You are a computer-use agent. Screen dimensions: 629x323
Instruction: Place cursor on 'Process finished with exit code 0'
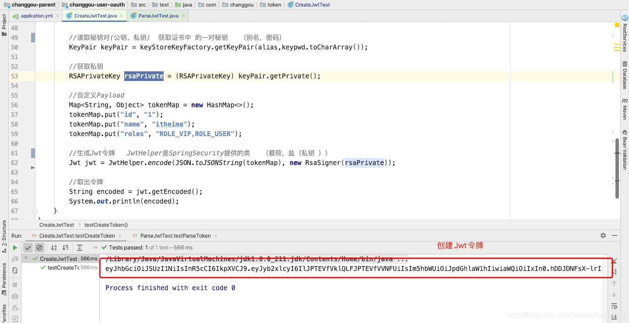[x=170, y=288]
